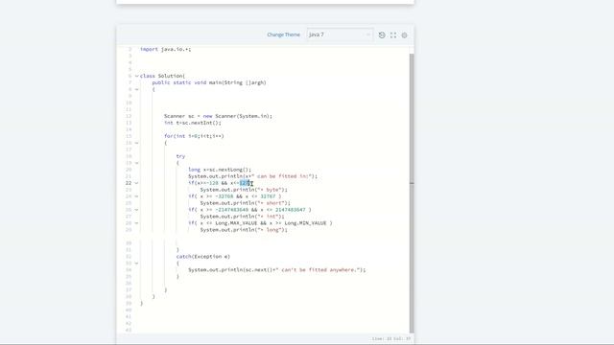Click the 2147483647 value in the int check
The image size is (614, 345).
(x=290, y=210)
